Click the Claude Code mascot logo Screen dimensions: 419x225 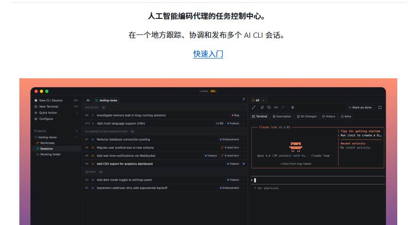pyautogui.click(x=296, y=147)
